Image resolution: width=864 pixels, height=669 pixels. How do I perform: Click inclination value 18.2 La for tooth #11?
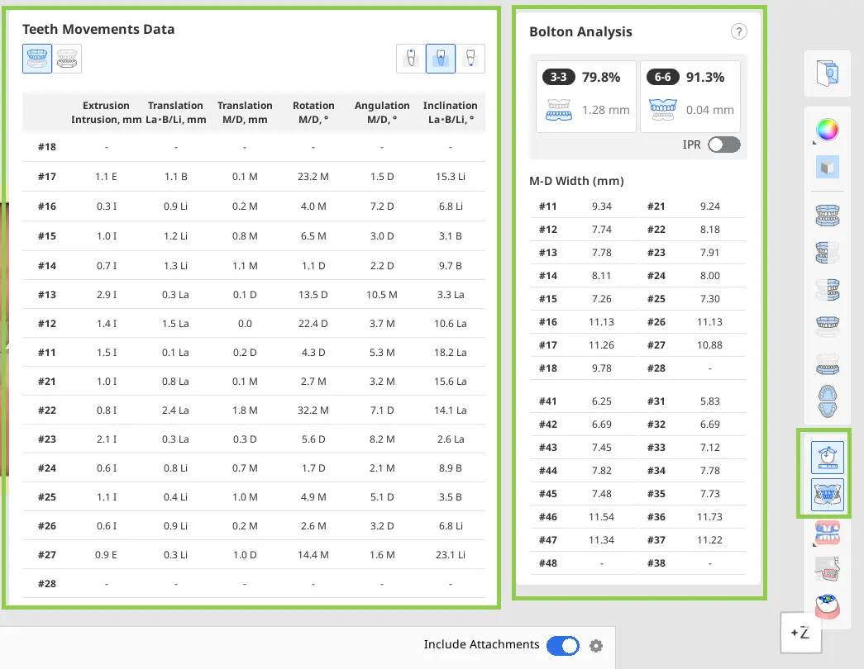tap(450, 353)
